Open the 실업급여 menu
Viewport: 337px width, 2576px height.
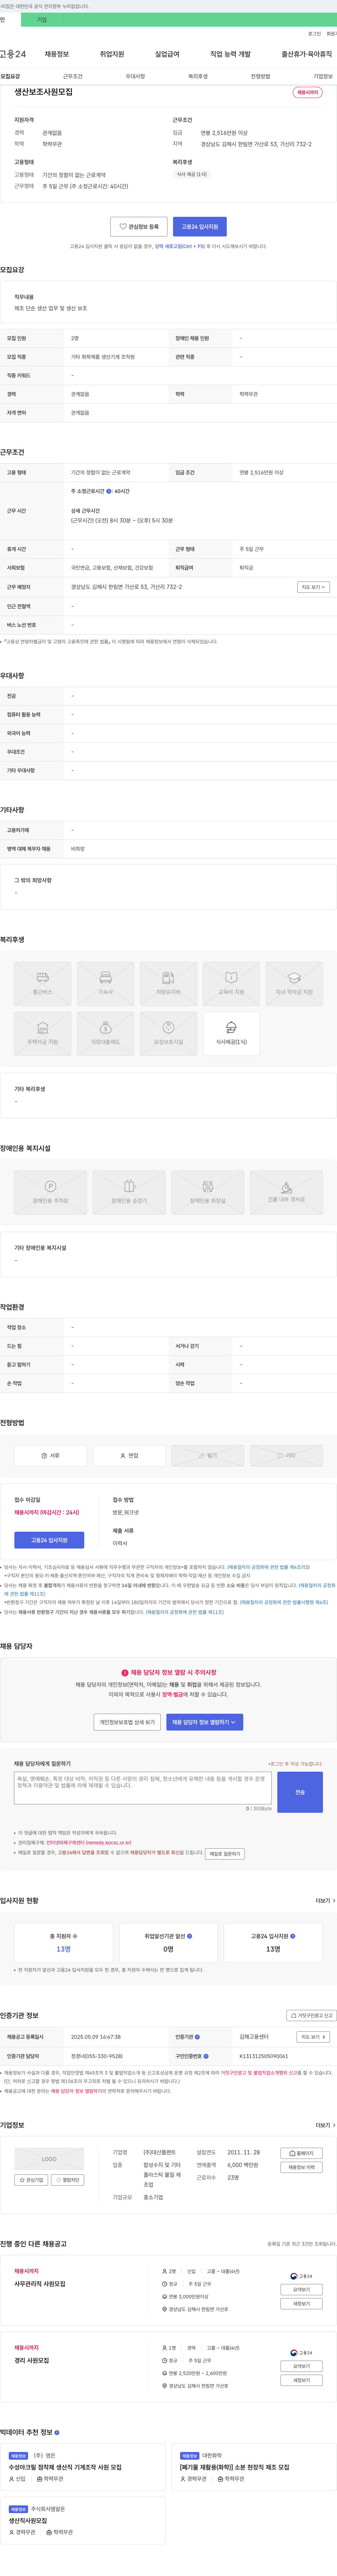point(167,54)
